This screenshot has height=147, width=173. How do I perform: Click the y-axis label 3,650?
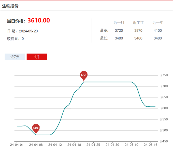(164, 97)
